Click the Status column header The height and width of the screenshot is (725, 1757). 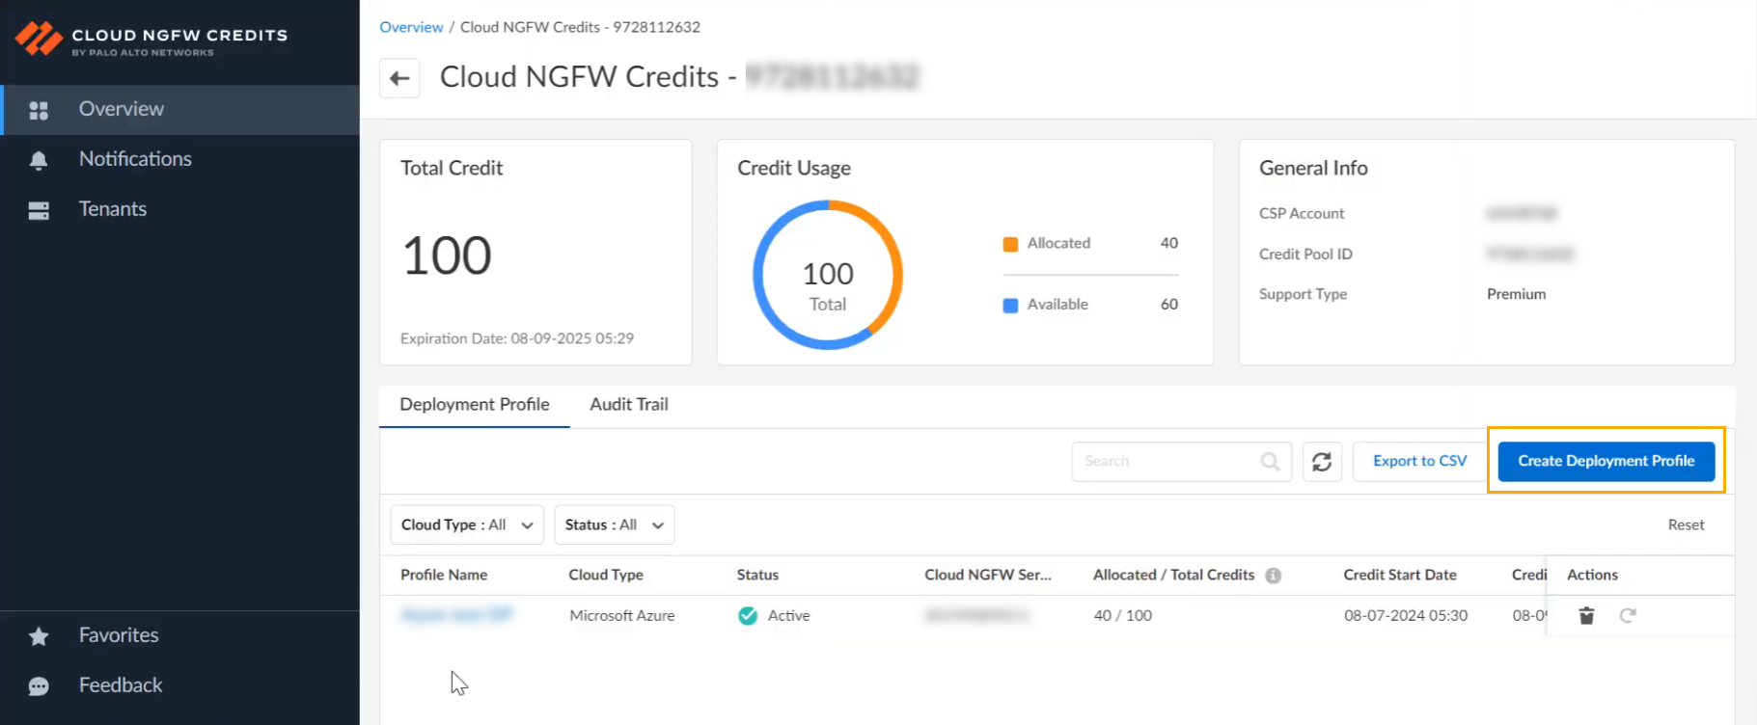[x=757, y=576]
